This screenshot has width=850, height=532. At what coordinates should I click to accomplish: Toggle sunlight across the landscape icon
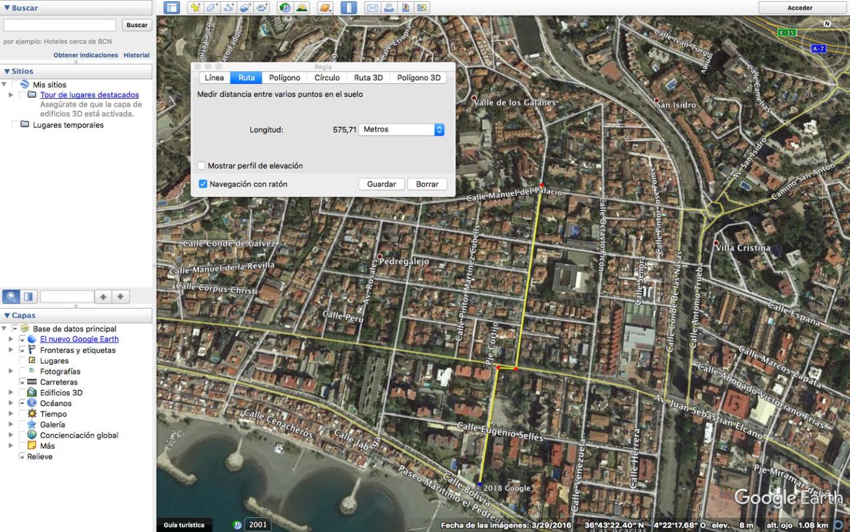click(302, 8)
